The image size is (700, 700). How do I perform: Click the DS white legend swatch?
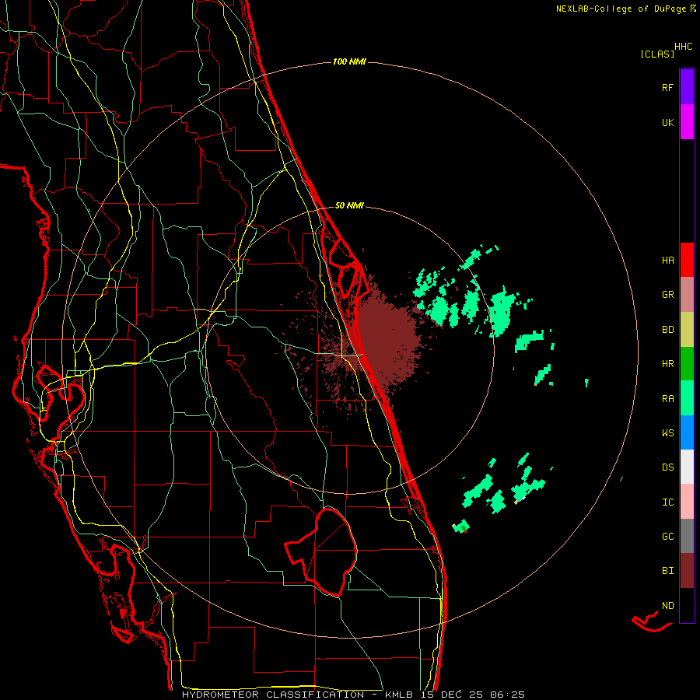click(x=687, y=467)
